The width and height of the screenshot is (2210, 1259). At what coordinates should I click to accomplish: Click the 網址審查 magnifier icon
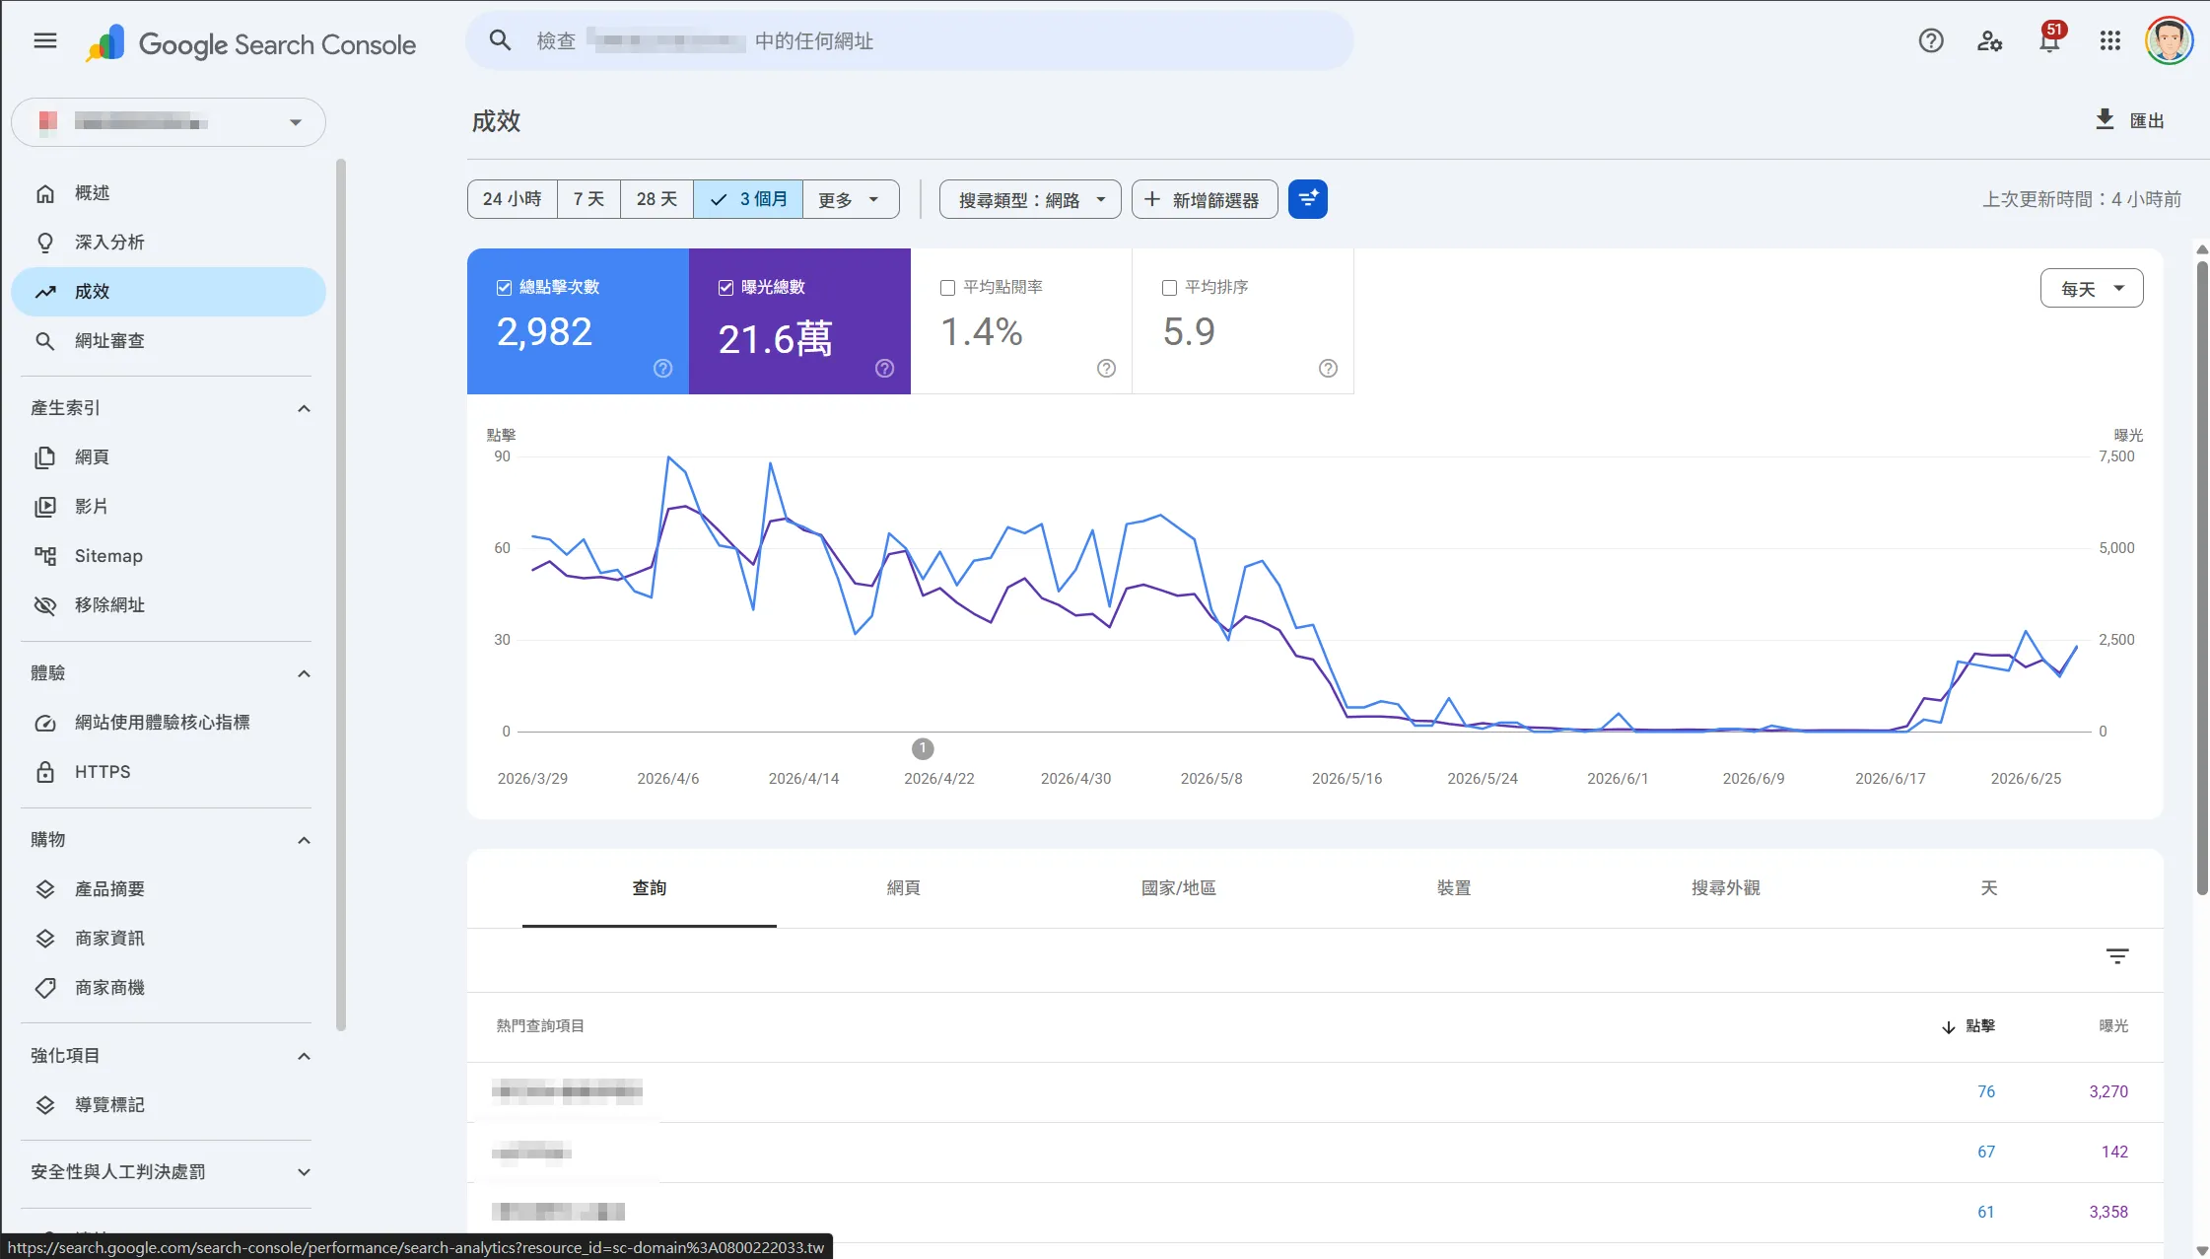click(45, 341)
